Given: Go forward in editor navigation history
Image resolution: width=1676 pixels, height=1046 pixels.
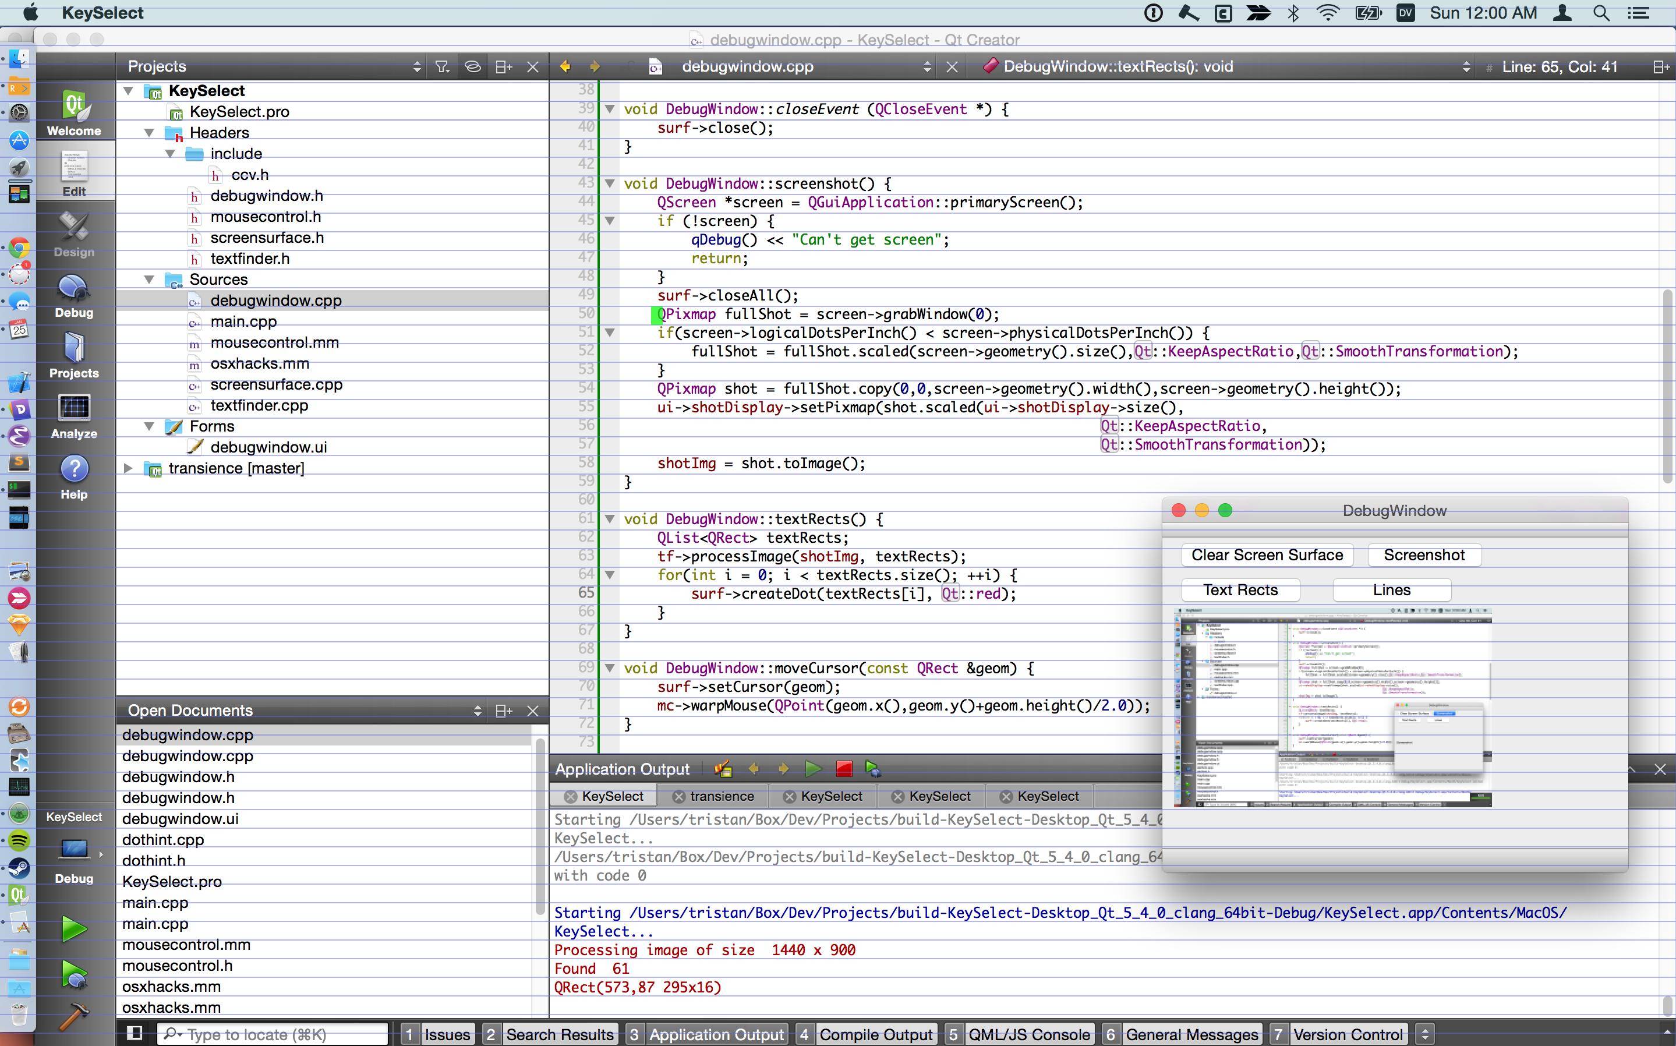Looking at the screenshot, I should 594,66.
